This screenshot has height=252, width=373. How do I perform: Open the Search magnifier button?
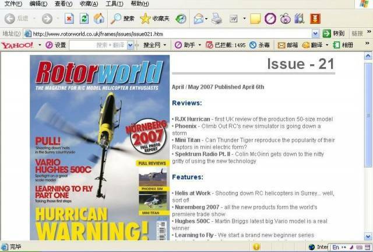122,19
